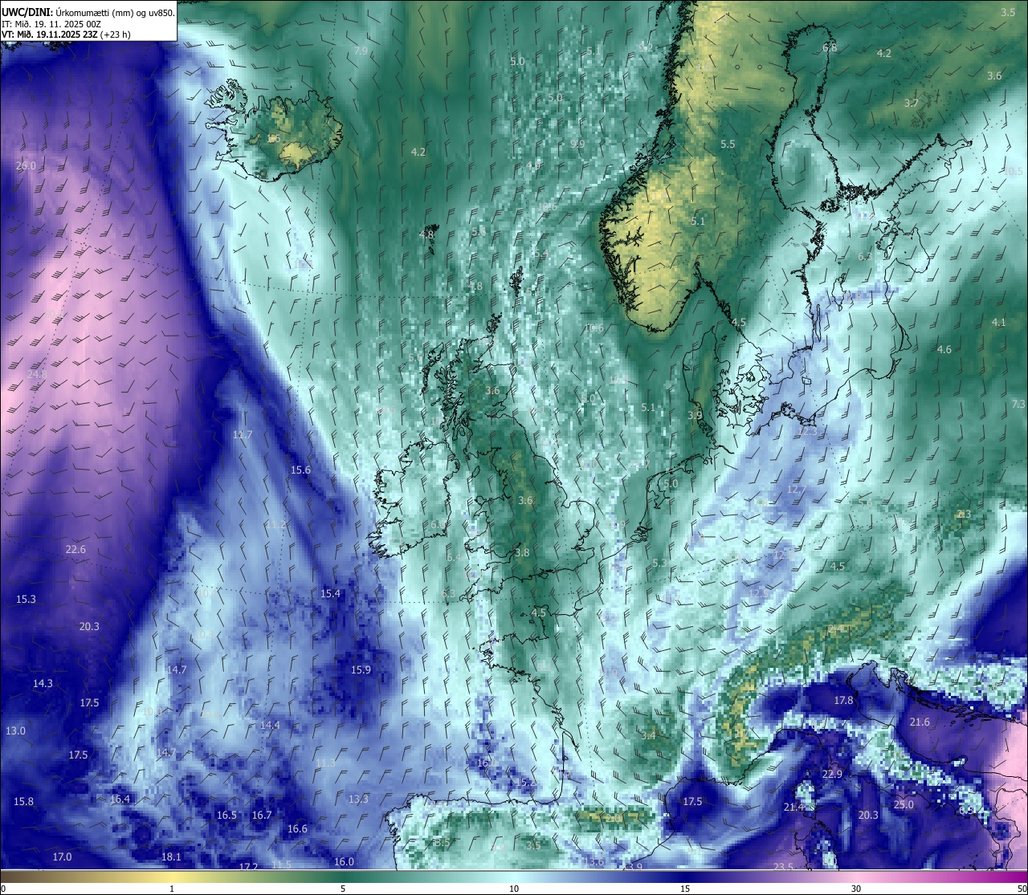Click the 4.6 value on the map
This screenshot has height=895, width=1028.
pyautogui.click(x=944, y=349)
